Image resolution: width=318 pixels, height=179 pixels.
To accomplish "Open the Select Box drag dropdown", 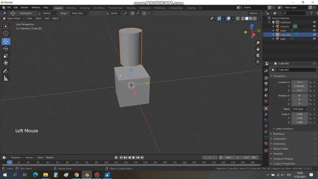I will pyautogui.click(x=79, y=13).
